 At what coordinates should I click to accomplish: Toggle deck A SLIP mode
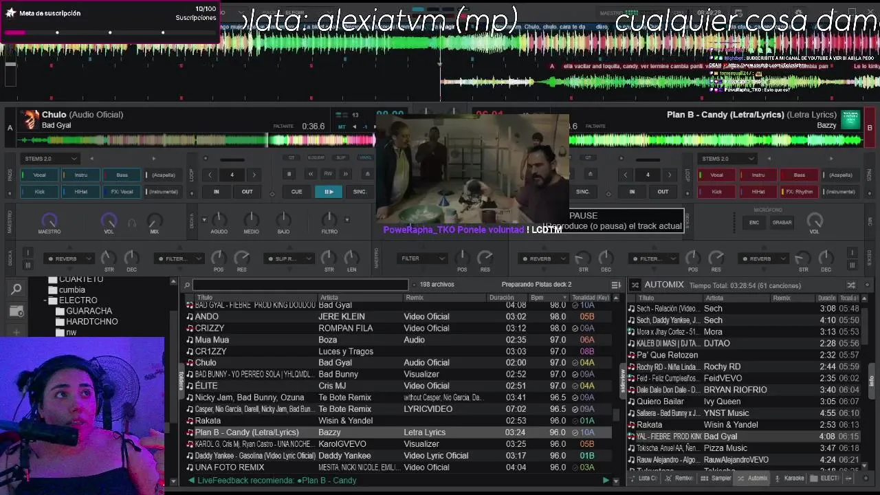coord(341,157)
